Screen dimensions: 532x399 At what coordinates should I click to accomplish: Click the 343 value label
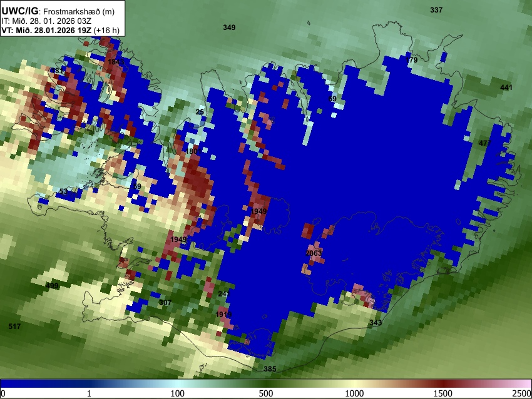(376, 322)
